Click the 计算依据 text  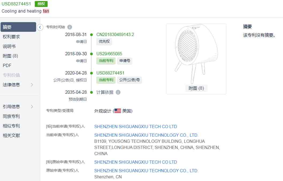click(105, 92)
